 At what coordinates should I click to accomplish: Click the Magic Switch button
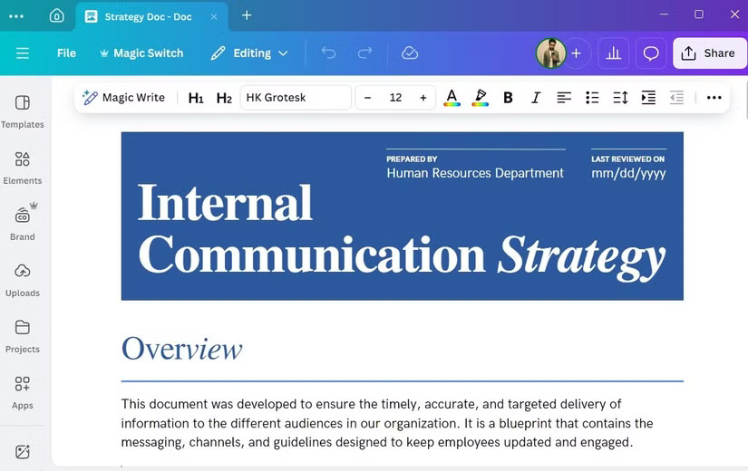click(138, 53)
